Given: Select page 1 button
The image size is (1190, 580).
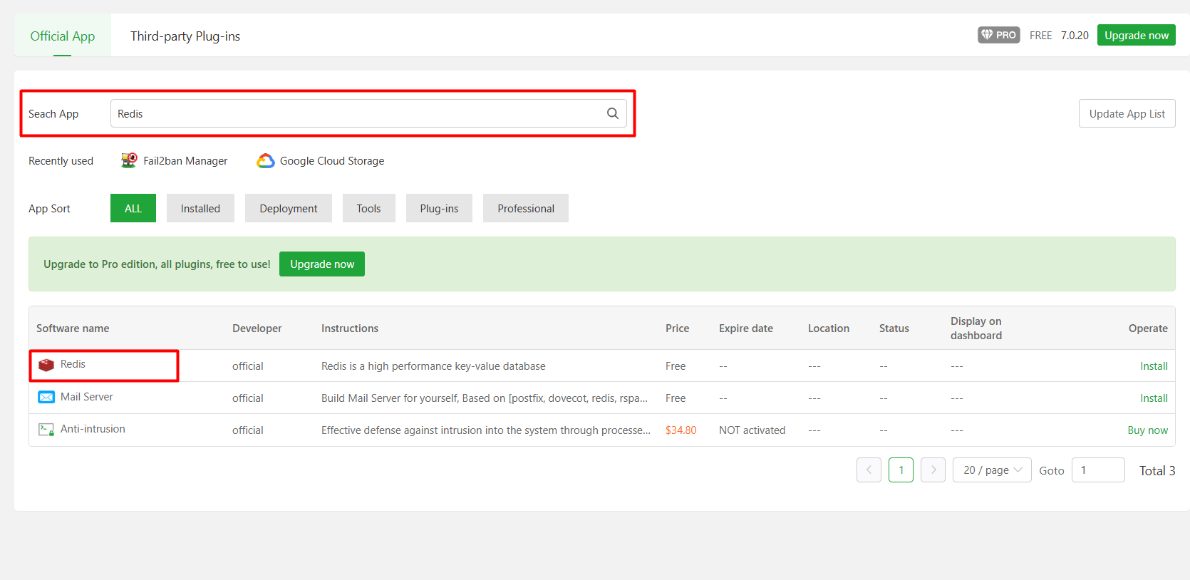Looking at the screenshot, I should point(901,470).
